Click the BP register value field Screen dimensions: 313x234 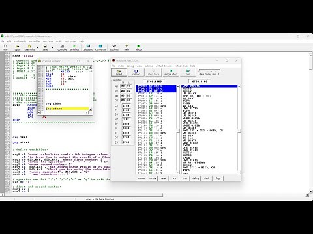[x=126, y=124]
